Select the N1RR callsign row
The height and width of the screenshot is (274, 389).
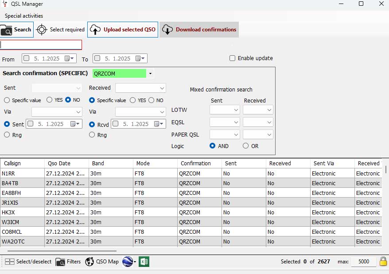(191, 173)
